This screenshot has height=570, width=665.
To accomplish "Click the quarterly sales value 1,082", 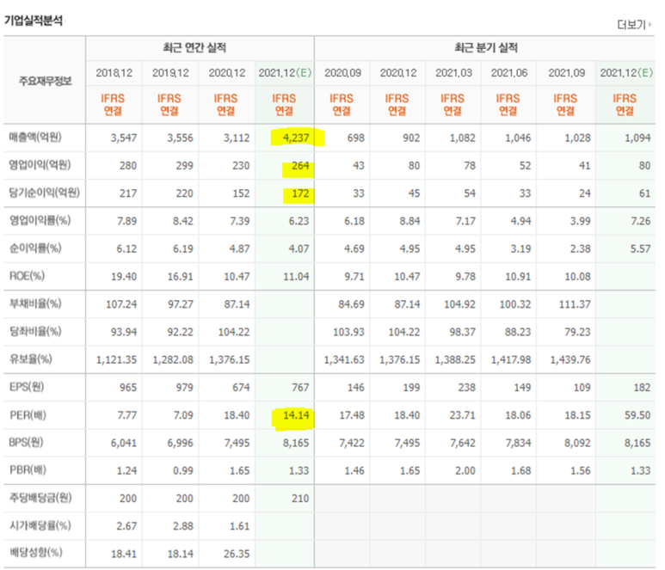I will pos(462,138).
